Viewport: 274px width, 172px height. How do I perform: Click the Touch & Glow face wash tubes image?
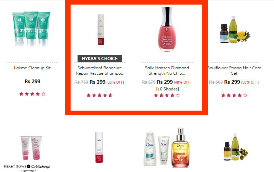(31, 148)
